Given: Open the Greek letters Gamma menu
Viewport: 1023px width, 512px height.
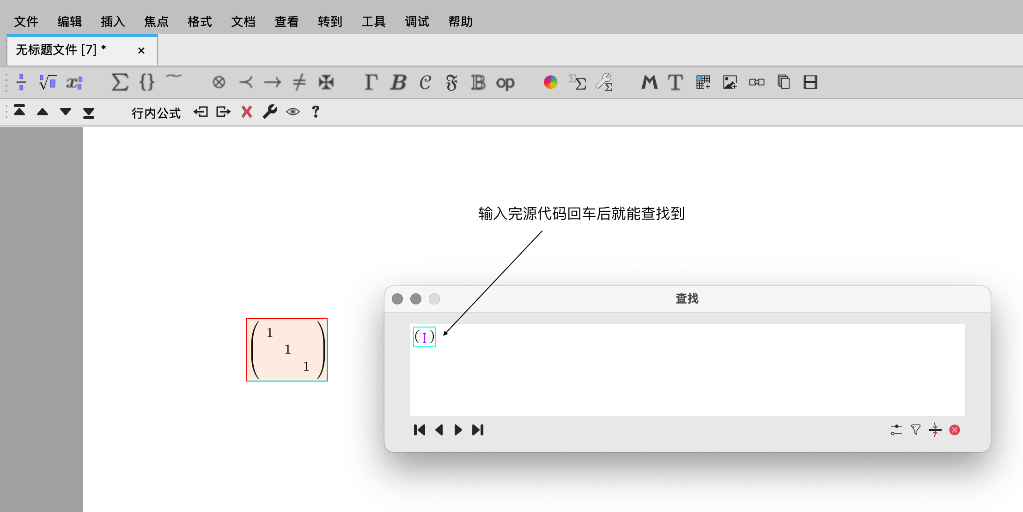Looking at the screenshot, I should 371,83.
